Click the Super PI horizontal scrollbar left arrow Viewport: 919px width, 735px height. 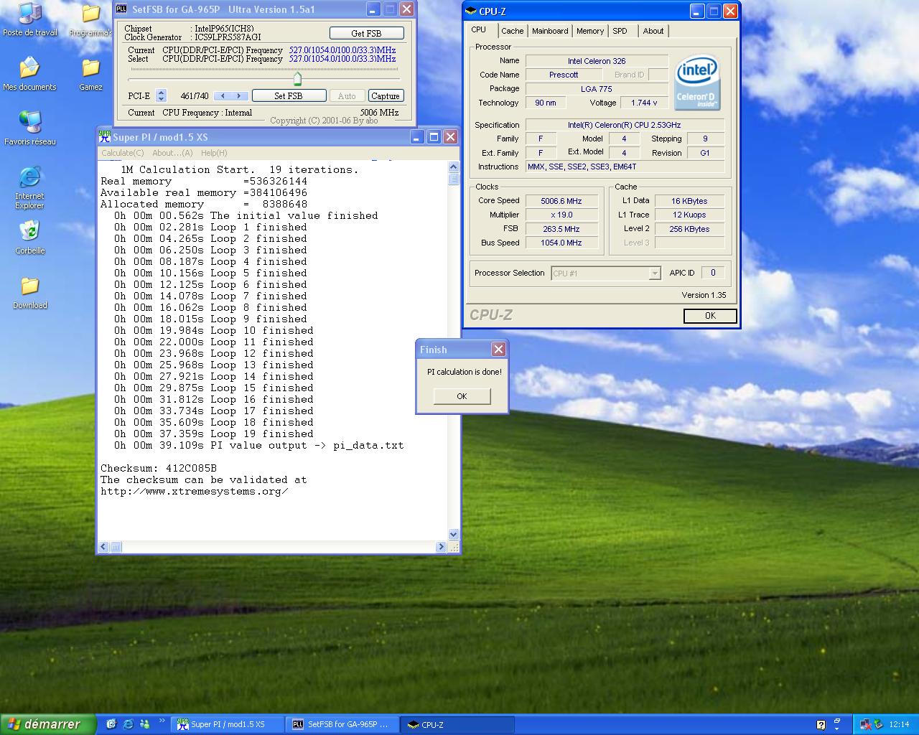103,547
